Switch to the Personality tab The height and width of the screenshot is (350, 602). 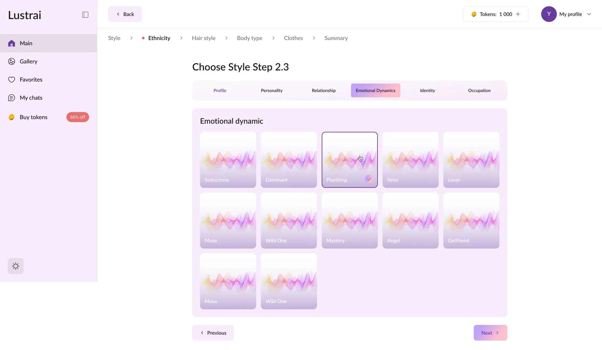pos(272,90)
